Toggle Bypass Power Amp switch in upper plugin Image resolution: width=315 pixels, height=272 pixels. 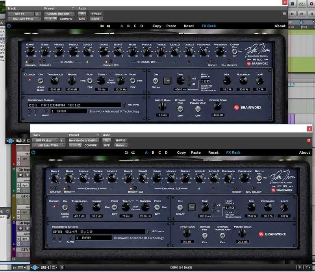pos(198,109)
